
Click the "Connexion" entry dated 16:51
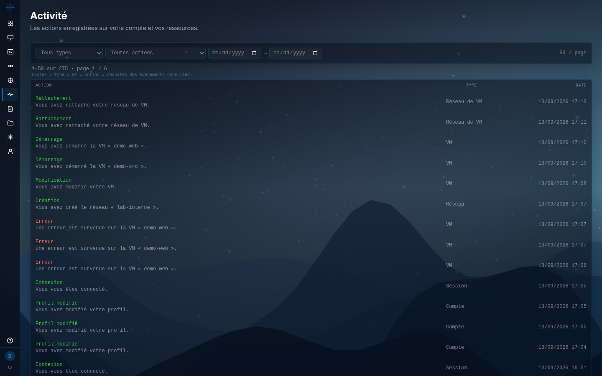click(x=311, y=368)
